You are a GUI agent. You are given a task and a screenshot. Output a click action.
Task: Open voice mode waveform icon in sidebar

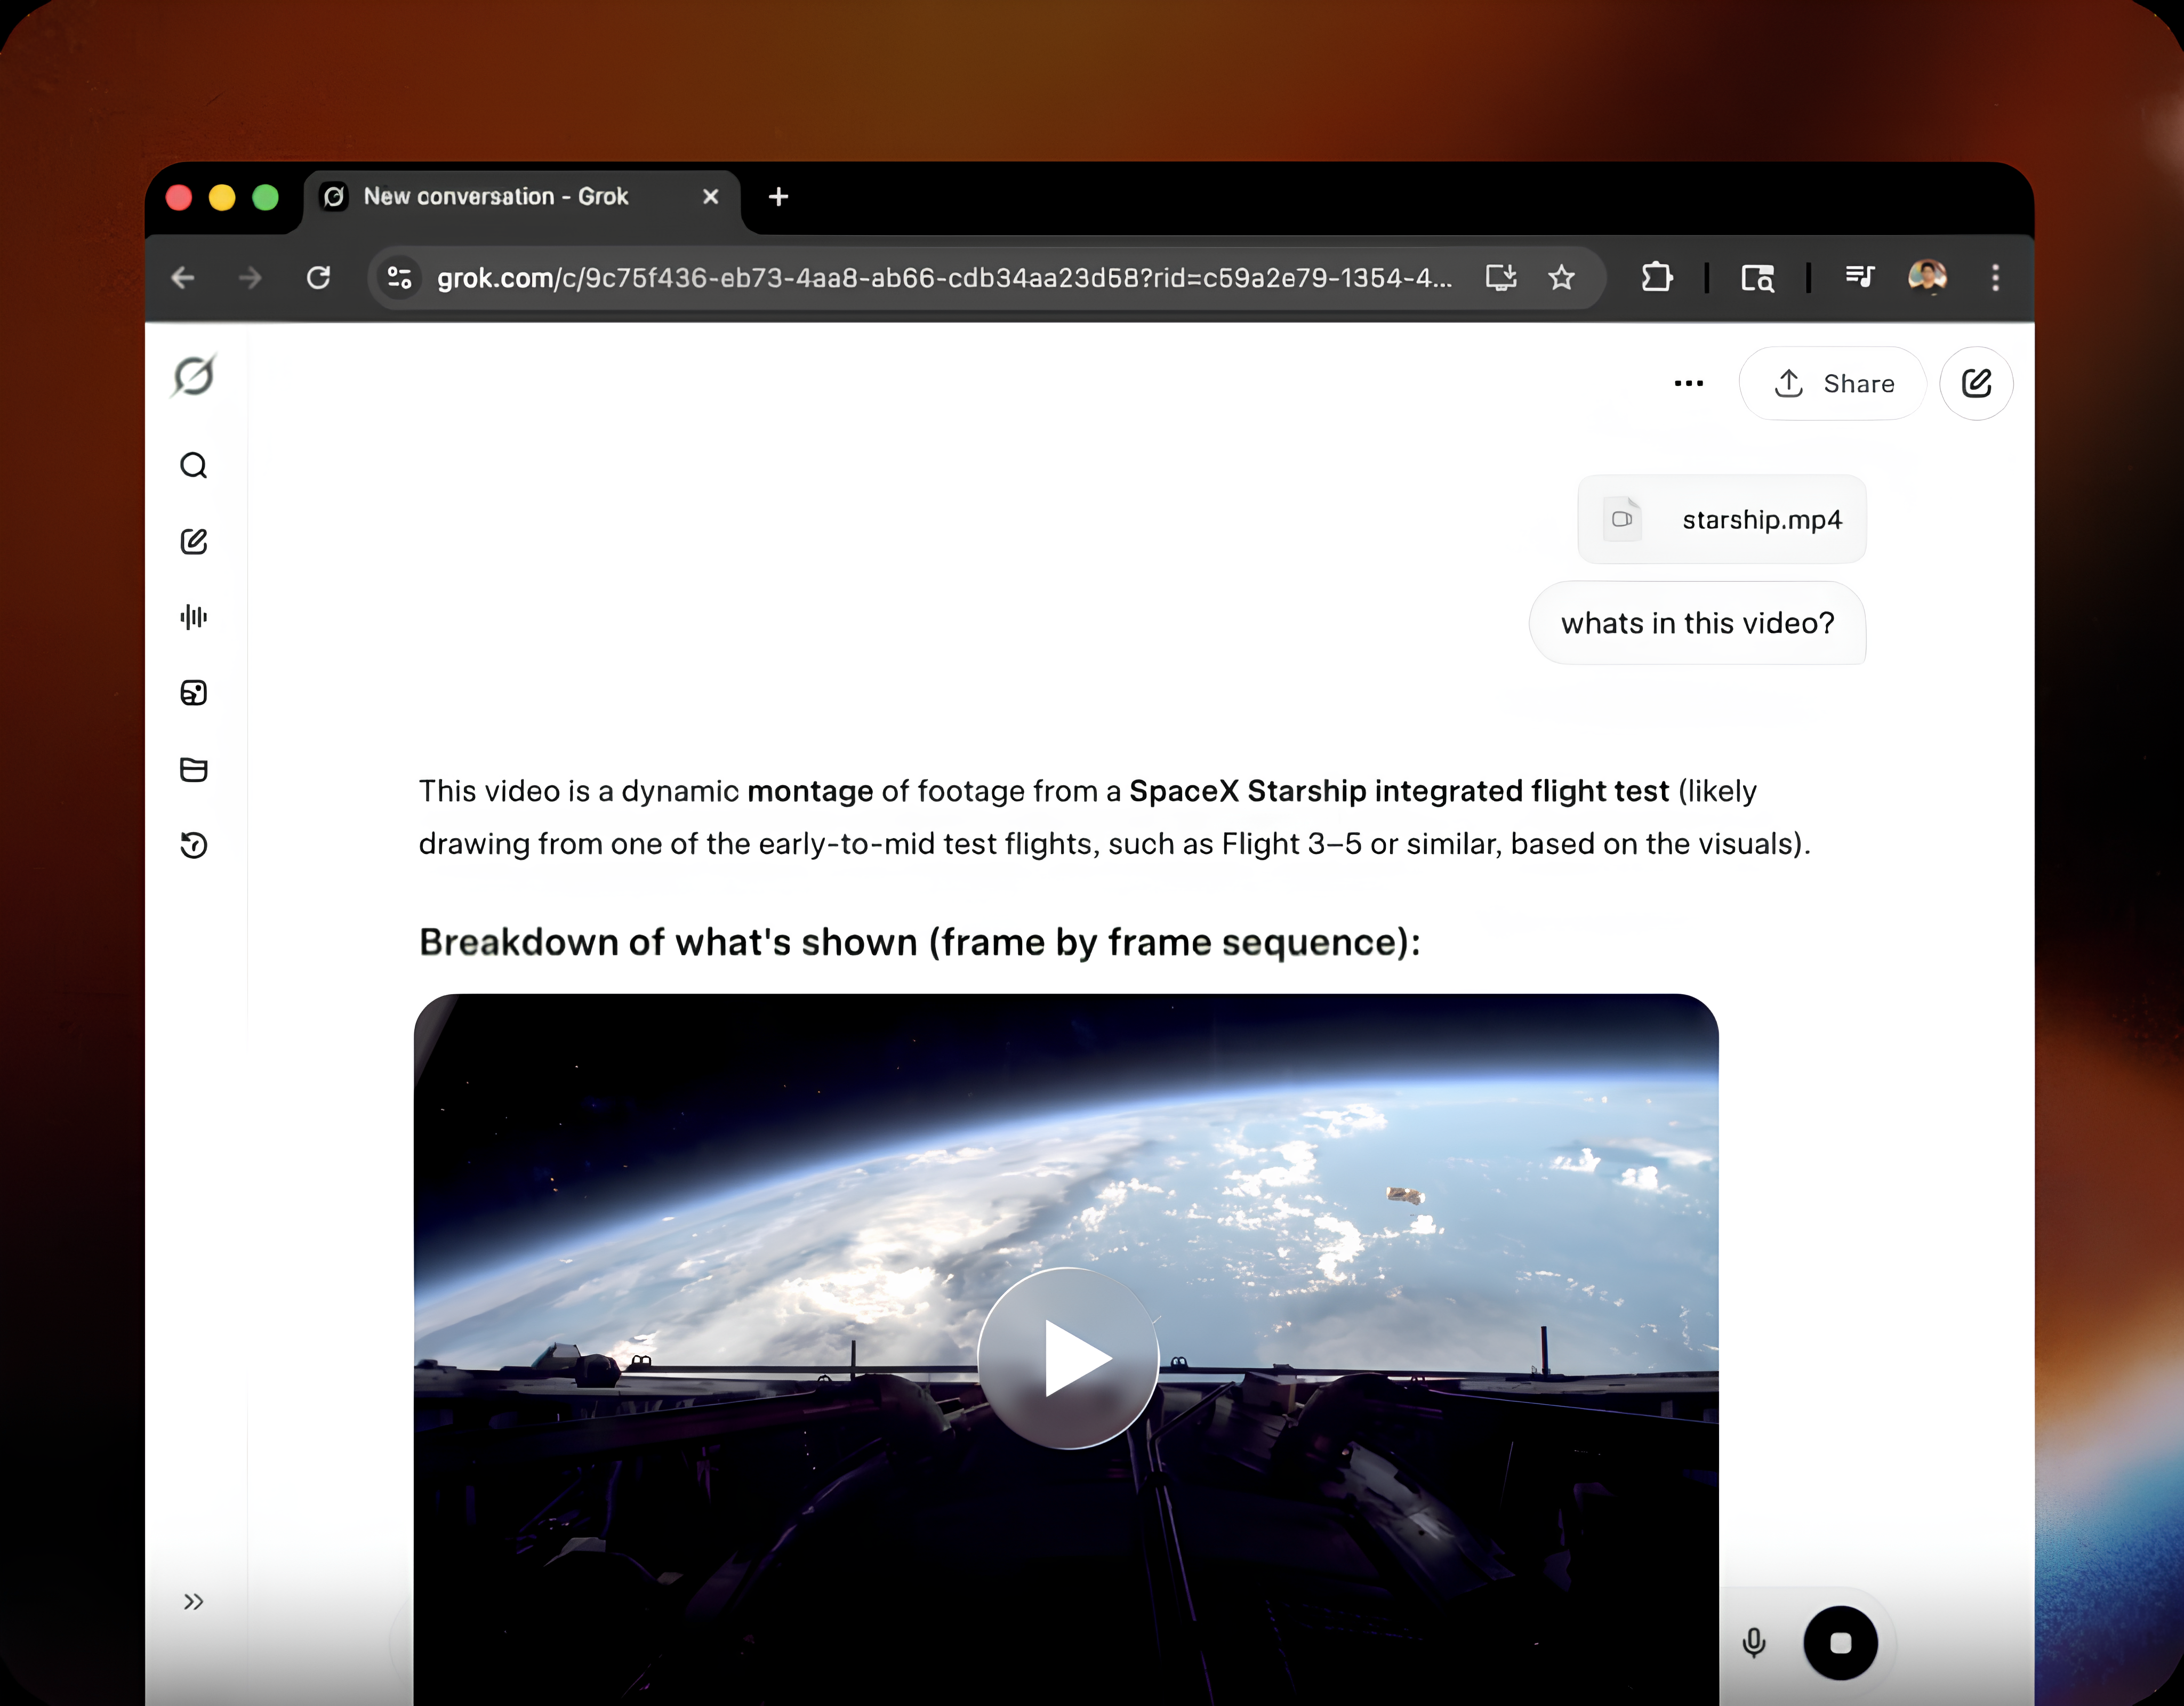pos(194,617)
